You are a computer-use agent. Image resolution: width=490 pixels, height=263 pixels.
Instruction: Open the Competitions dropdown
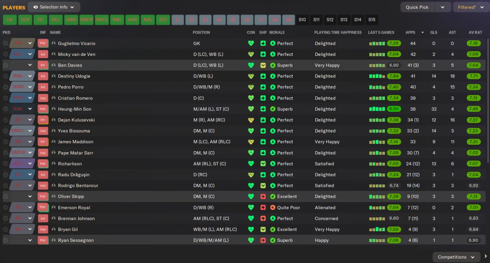click(456, 257)
